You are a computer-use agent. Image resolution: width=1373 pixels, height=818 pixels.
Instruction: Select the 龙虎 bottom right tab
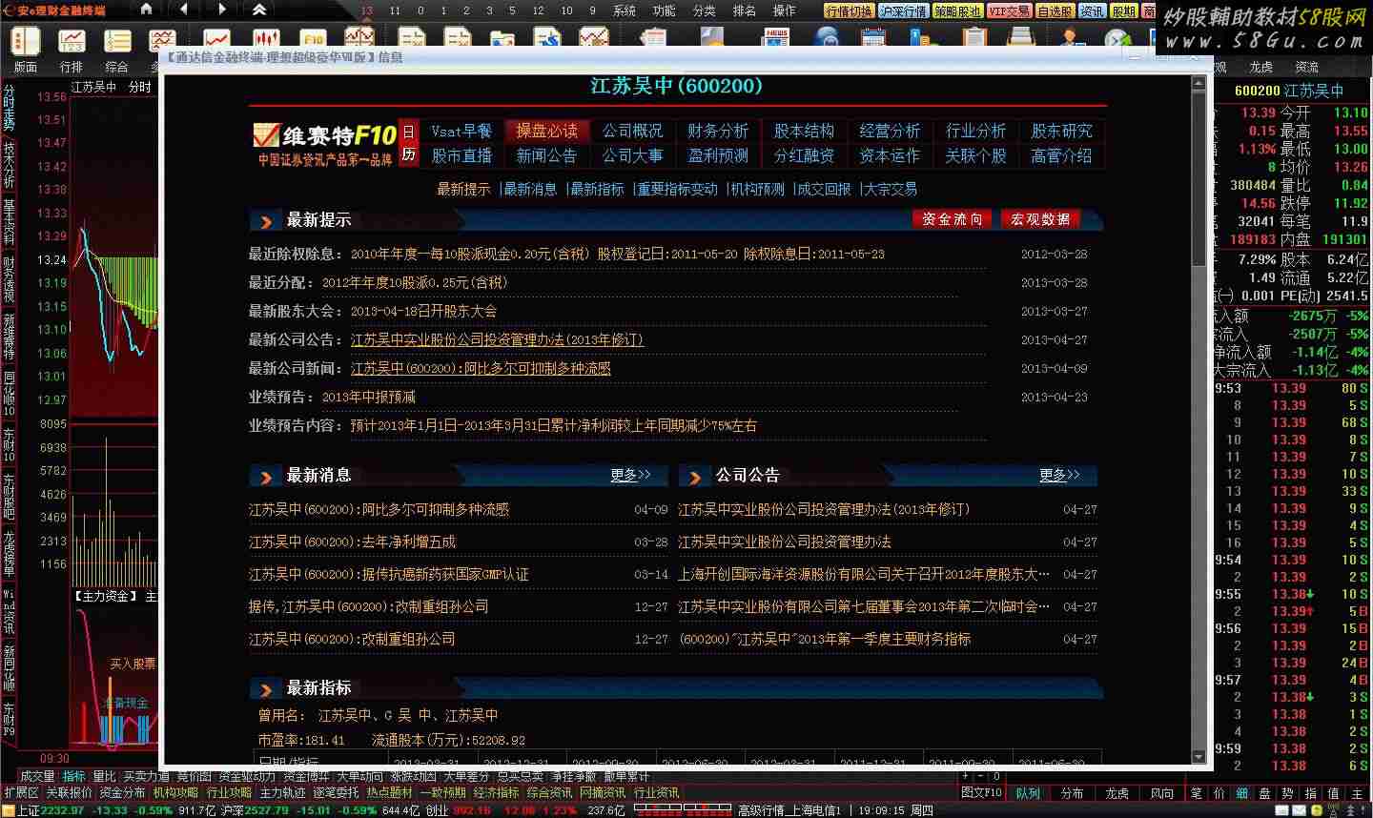[x=1117, y=793]
